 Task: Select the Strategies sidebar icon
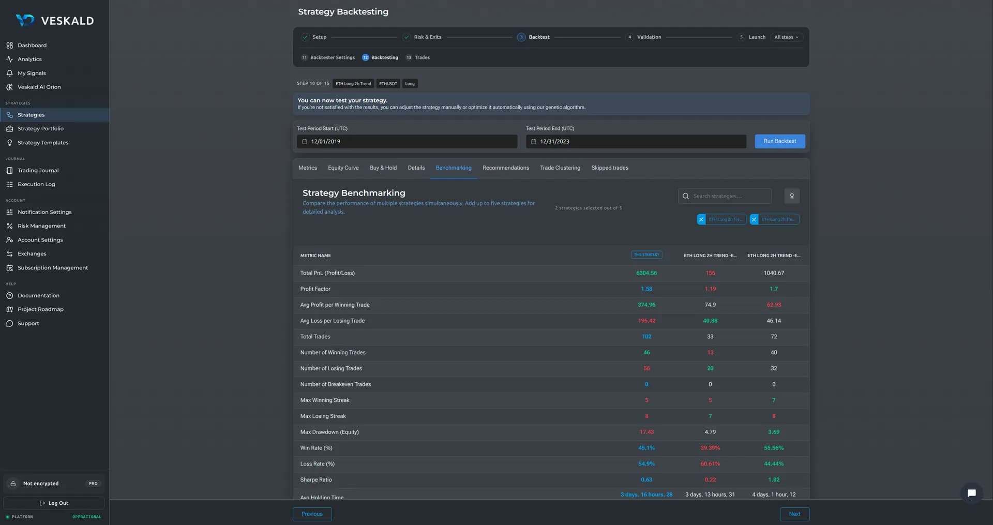(x=9, y=115)
